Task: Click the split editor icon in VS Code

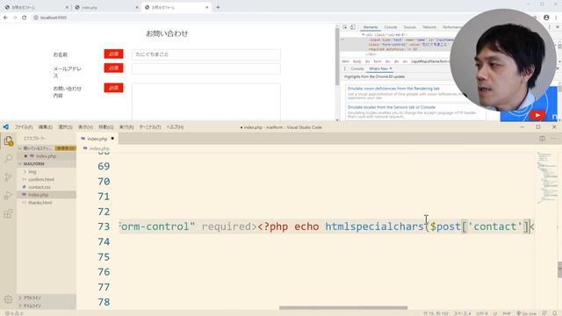Action: pyautogui.click(x=543, y=139)
